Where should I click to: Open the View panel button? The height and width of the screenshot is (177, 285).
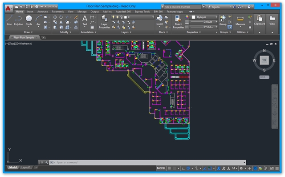272,24
